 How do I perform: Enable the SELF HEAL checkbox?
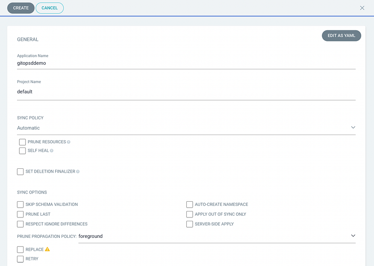(22, 150)
